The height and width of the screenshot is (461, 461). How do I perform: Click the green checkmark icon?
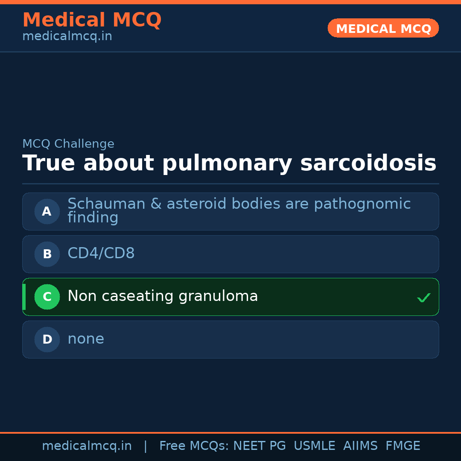tap(423, 298)
